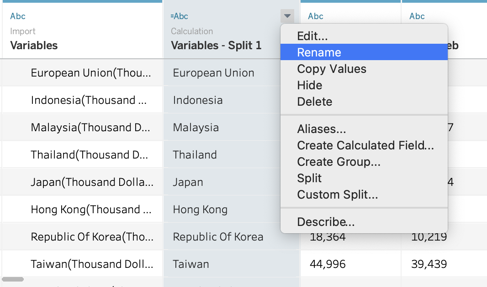This screenshot has width=487, height=287.
Task: Open Aliases... from the menu
Action: [321, 129]
